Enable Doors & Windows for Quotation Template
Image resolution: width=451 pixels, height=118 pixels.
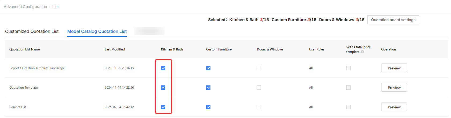(x=259, y=88)
